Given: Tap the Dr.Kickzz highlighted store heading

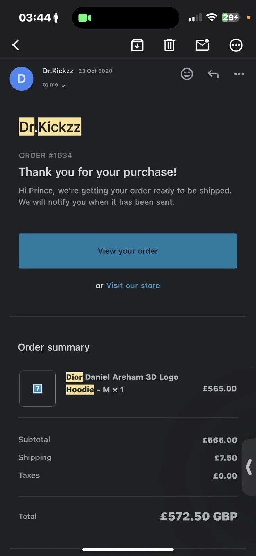Looking at the screenshot, I should pyautogui.click(x=50, y=126).
